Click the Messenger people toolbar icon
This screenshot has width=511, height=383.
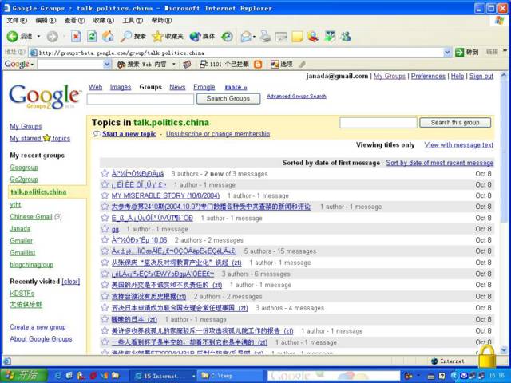click(346, 36)
